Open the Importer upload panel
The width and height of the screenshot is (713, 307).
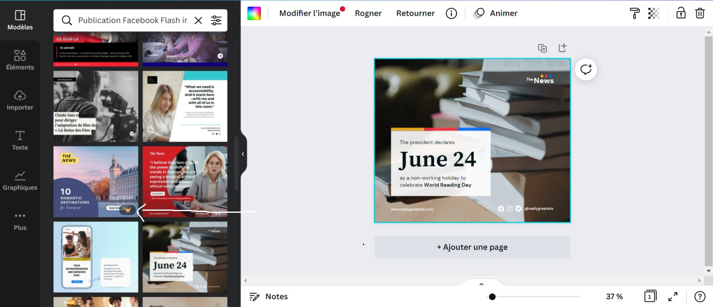point(20,100)
